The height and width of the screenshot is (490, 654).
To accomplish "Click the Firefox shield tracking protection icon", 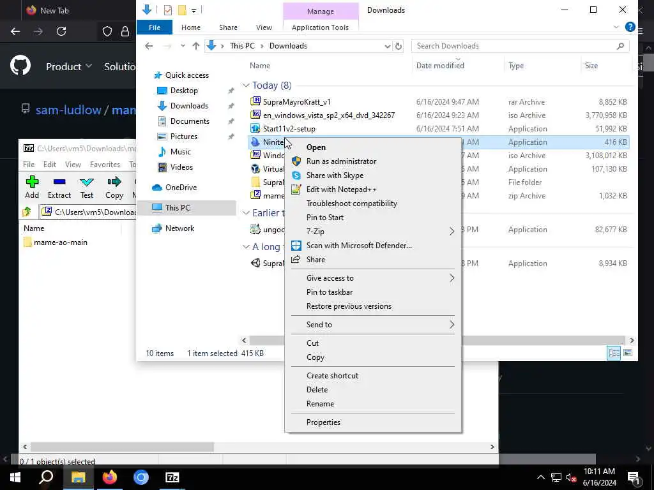I will point(107,31).
